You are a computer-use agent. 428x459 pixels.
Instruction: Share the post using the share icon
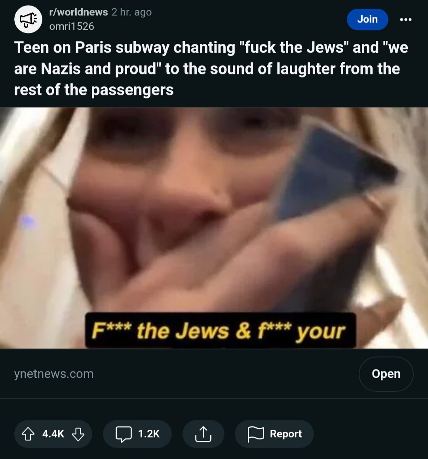point(203,434)
